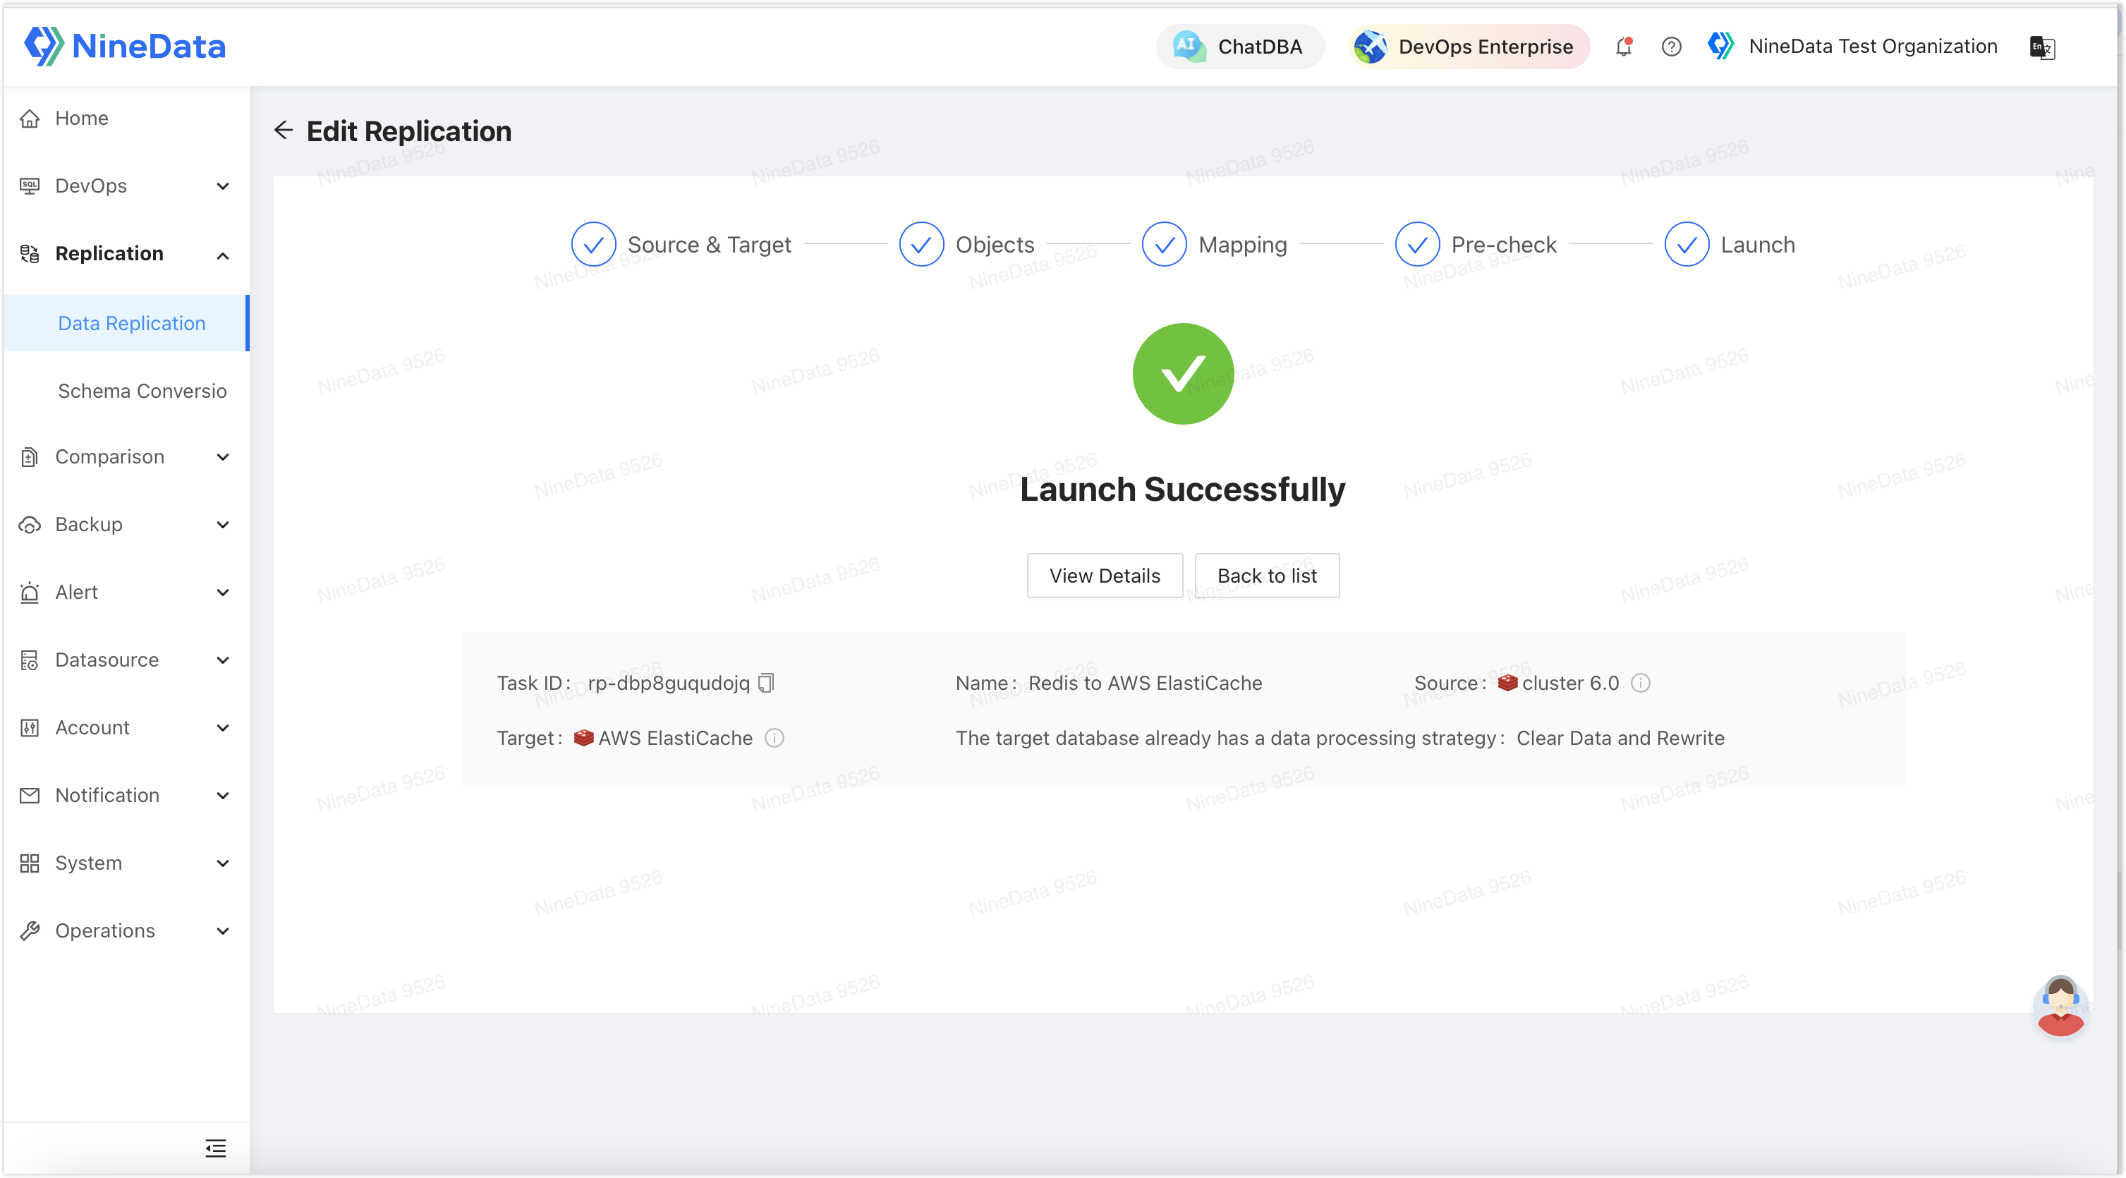
Task: Select the Clear Data and Rewrite strategy text
Action: point(1620,737)
